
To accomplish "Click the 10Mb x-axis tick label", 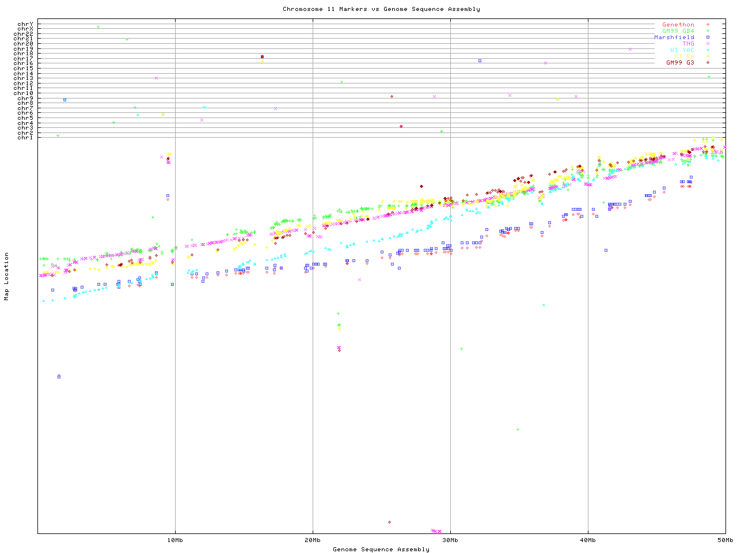I will [175, 540].
